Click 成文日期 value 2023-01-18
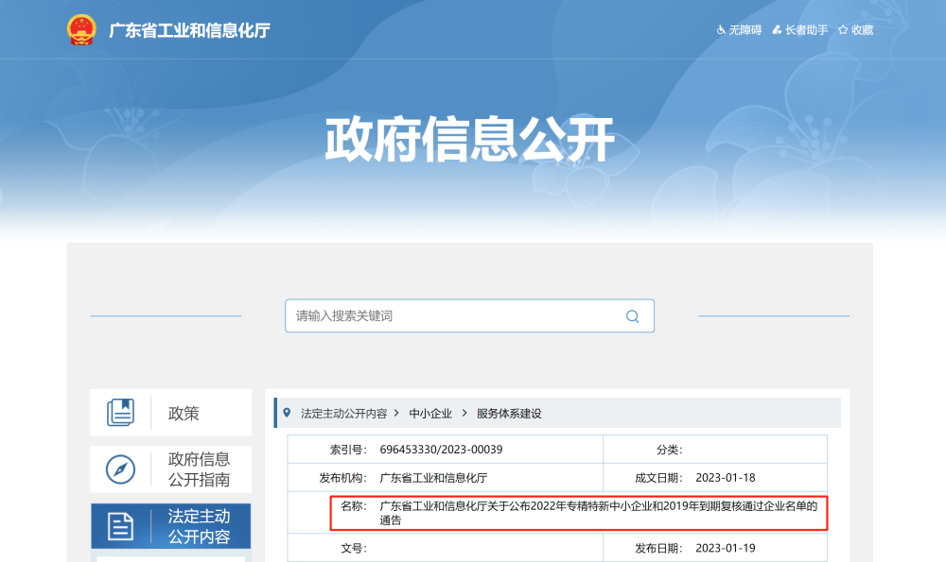Screen dimensions: 946x562 726,478
